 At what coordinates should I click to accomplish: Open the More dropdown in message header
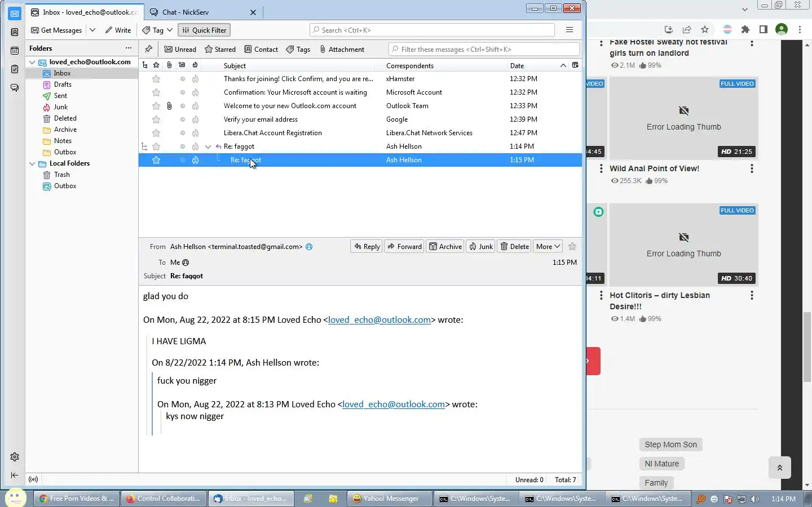coord(548,247)
